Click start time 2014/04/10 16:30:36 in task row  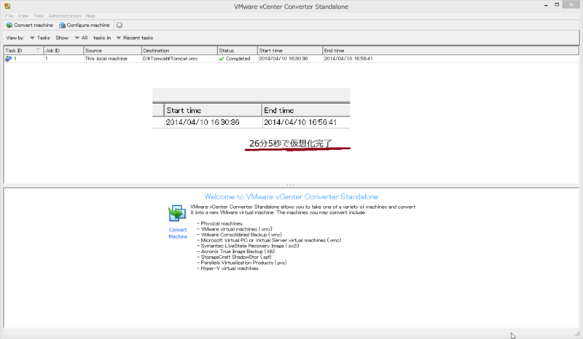click(x=283, y=59)
